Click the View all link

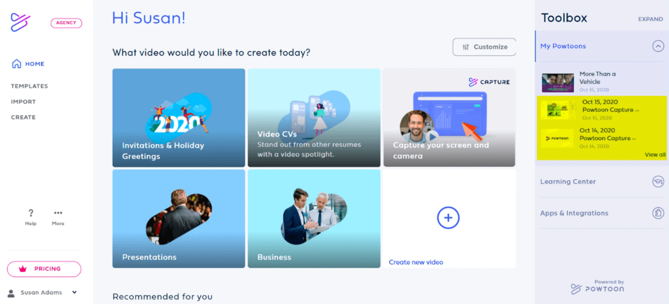point(655,155)
